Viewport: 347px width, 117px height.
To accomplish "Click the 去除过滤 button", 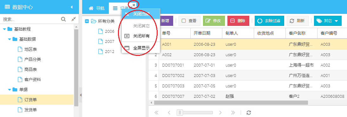I will 269,21.
